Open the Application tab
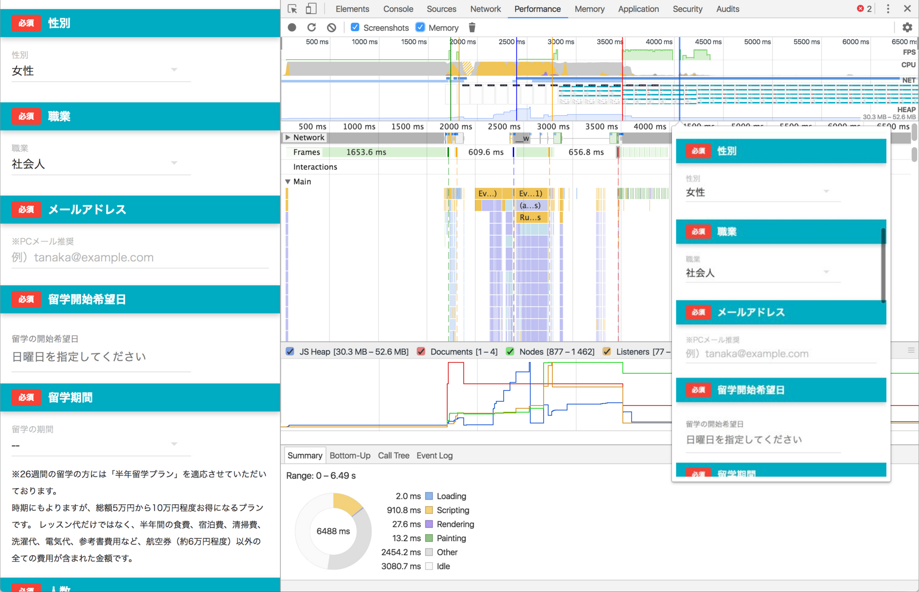919x592 pixels. click(638, 9)
